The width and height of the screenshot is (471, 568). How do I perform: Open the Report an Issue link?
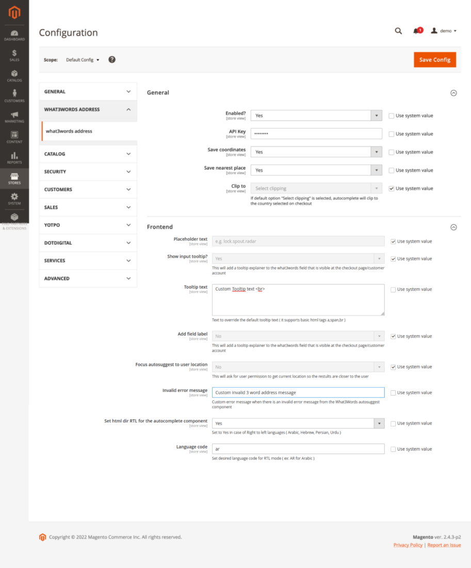444,545
